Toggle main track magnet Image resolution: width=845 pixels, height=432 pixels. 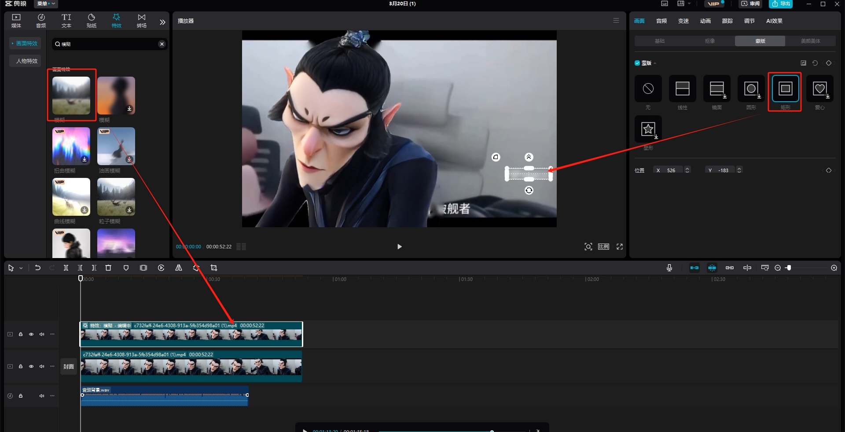click(694, 268)
